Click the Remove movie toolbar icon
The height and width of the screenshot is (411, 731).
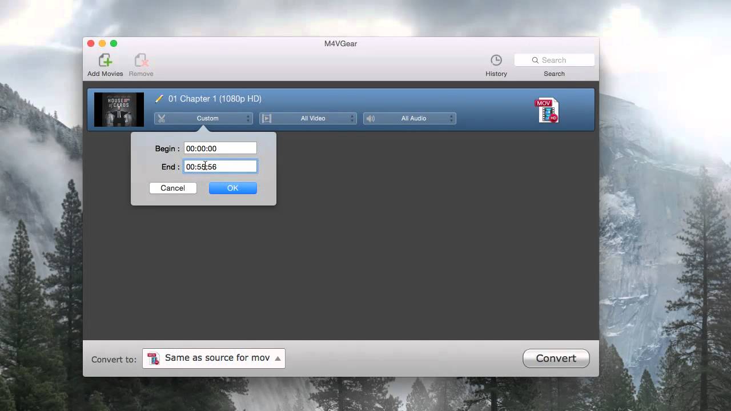coord(141,60)
